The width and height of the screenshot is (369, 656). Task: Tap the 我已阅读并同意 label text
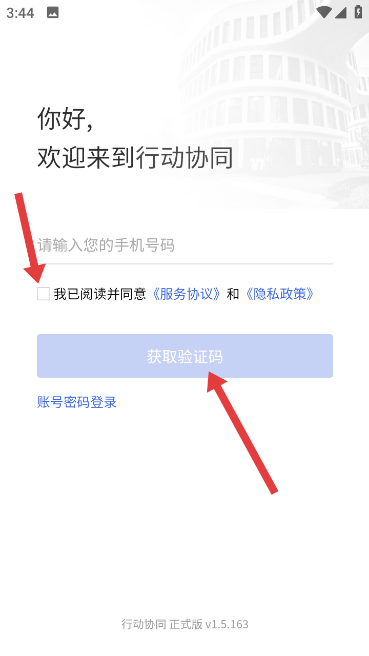click(x=100, y=294)
